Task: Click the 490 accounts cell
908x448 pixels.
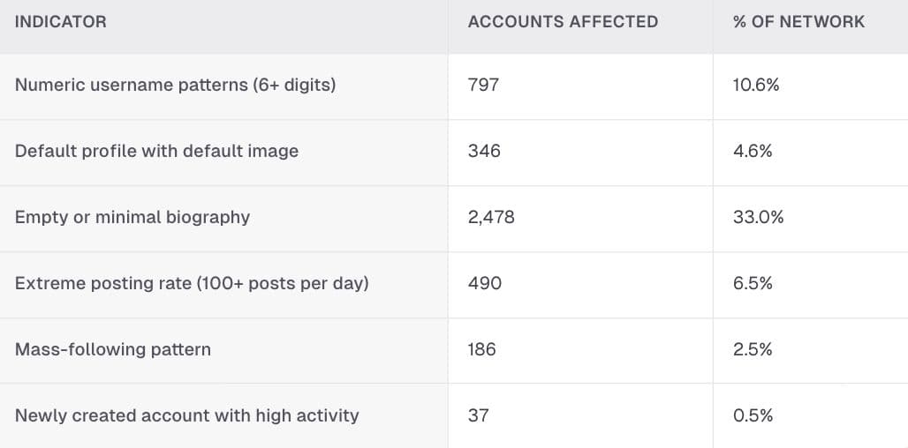Action: point(485,284)
